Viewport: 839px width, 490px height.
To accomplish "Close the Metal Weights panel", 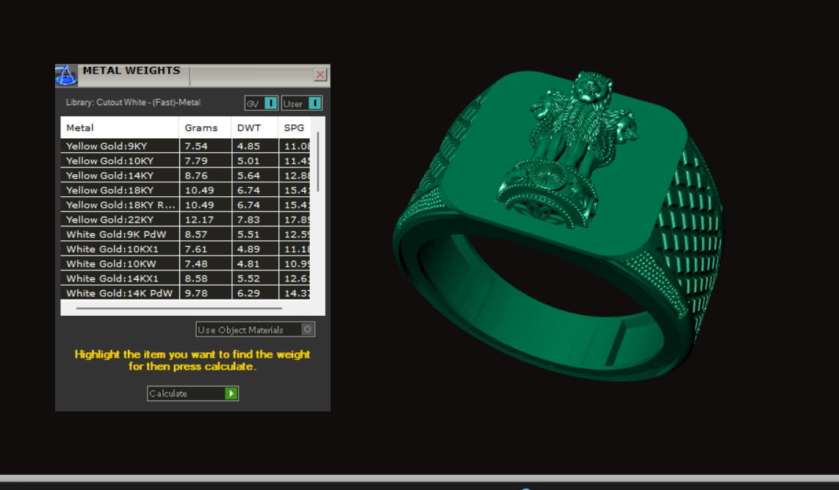I will [x=320, y=74].
